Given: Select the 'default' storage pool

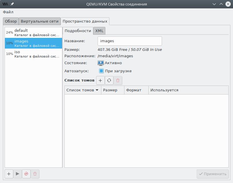Looking at the screenshot, I should (33, 32).
